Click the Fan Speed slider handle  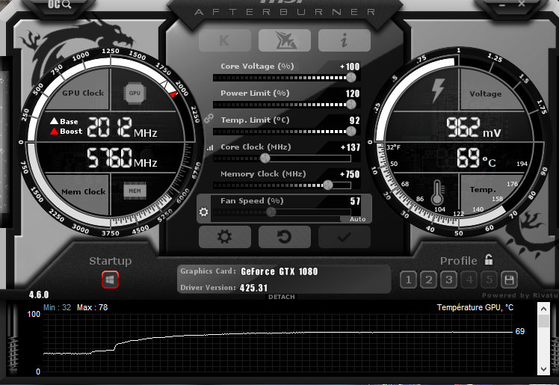pos(271,212)
